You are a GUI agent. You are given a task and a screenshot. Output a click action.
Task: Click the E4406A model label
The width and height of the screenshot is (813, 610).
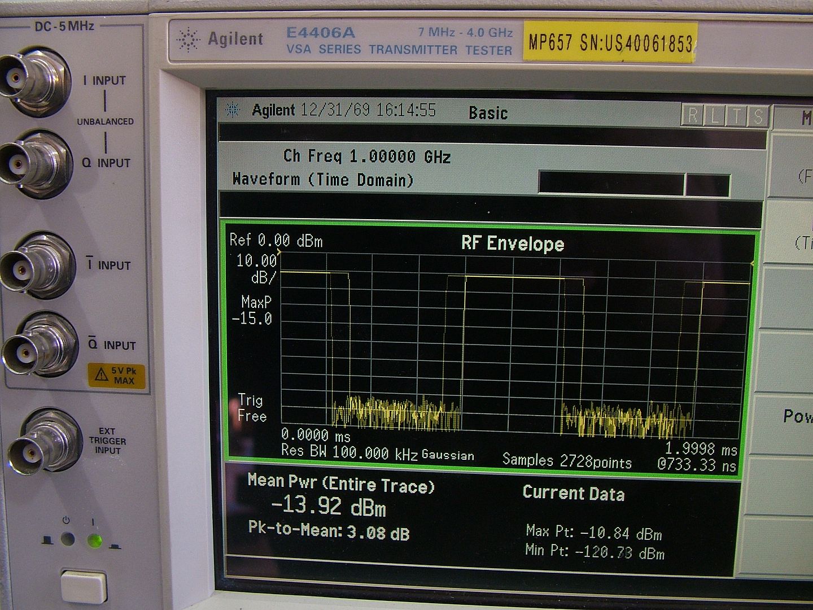(320, 33)
